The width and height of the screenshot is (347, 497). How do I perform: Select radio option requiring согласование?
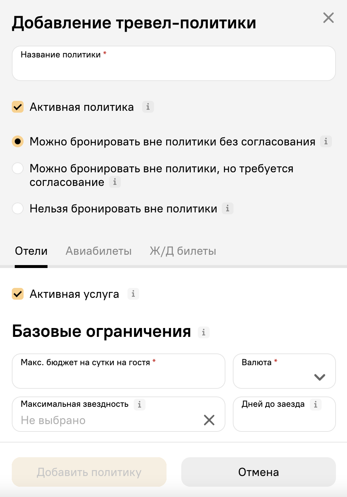click(18, 168)
